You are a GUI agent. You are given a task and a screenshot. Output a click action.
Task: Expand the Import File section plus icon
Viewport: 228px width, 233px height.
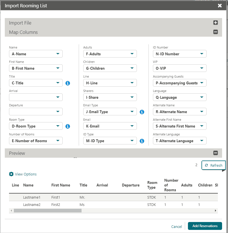click(215, 23)
